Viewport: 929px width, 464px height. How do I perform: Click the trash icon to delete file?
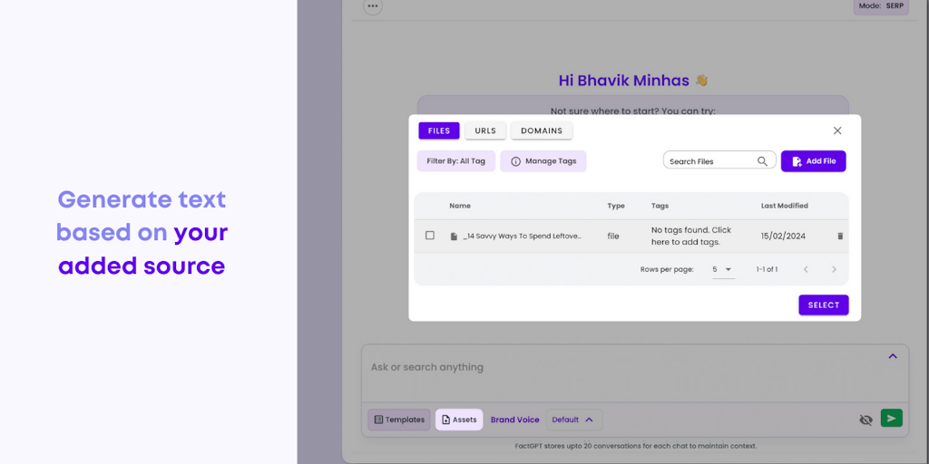(840, 237)
